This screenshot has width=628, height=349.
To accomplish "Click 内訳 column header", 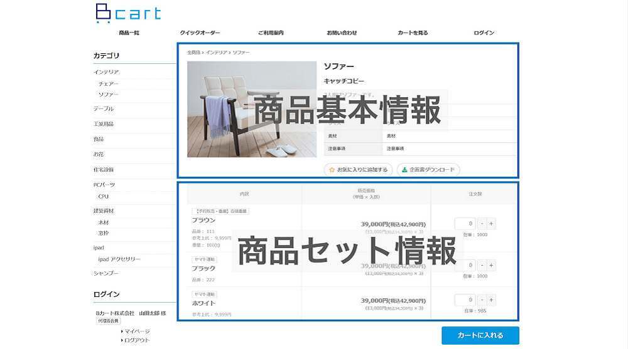I will tap(244, 194).
